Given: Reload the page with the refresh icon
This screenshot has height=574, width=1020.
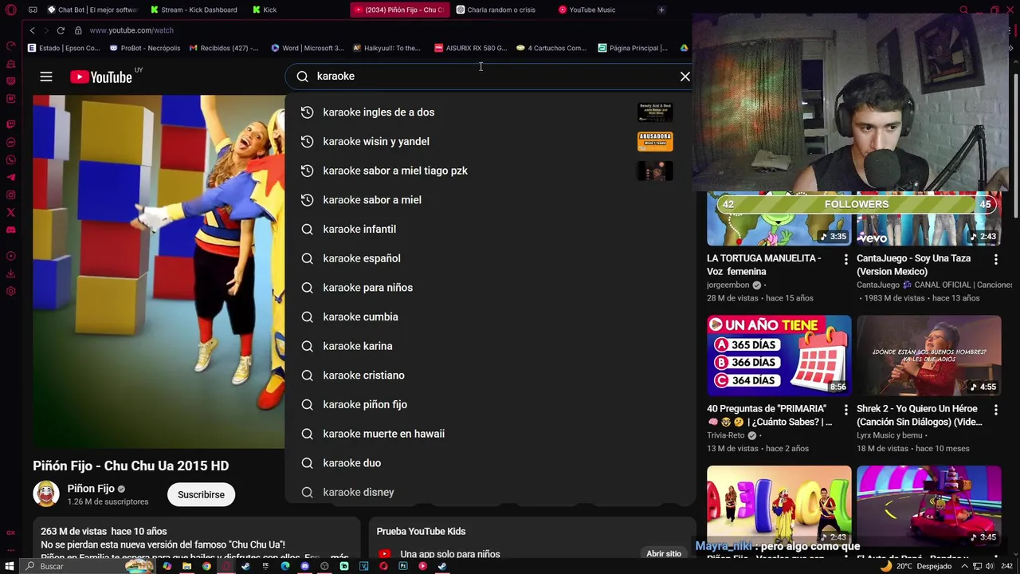Looking at the screenshot, I should [x=61, y=30].
